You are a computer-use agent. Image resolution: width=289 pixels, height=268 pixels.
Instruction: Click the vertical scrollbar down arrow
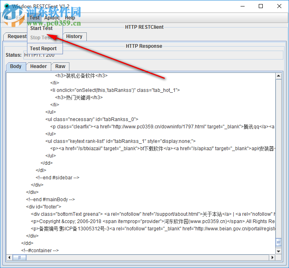[279, 251]
